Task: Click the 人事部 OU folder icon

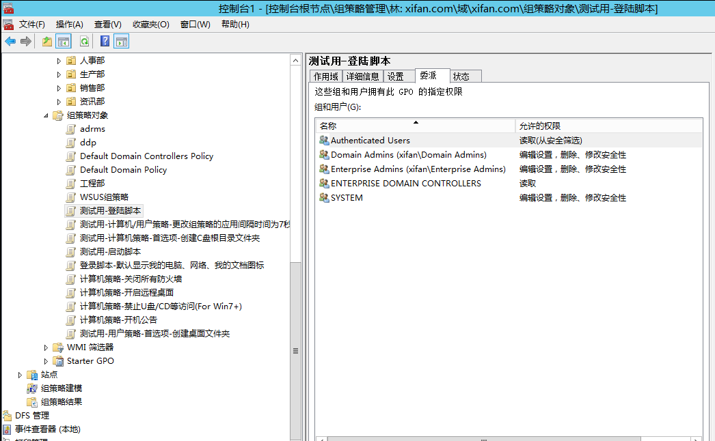Action: 70,61
